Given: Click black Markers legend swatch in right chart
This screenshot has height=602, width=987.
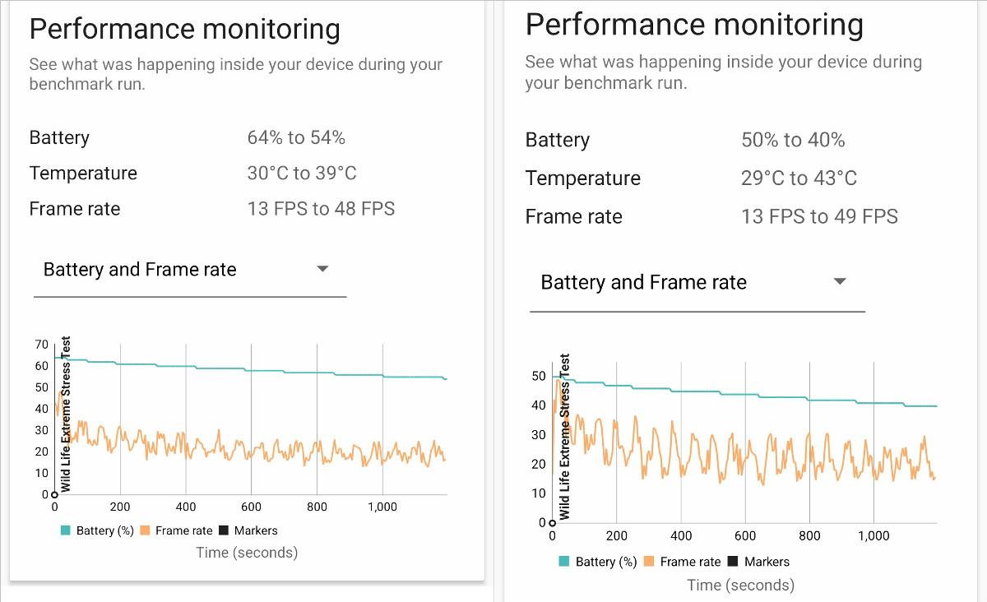Looking at the screenshot, I should click(733, 562).
